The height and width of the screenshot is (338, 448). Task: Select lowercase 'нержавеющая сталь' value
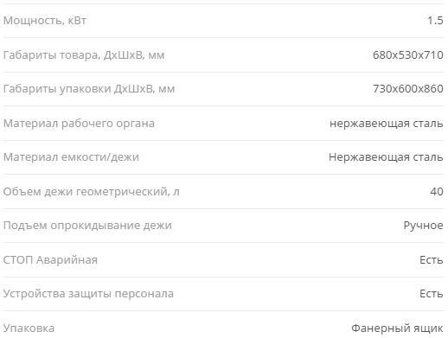point(387,124)
